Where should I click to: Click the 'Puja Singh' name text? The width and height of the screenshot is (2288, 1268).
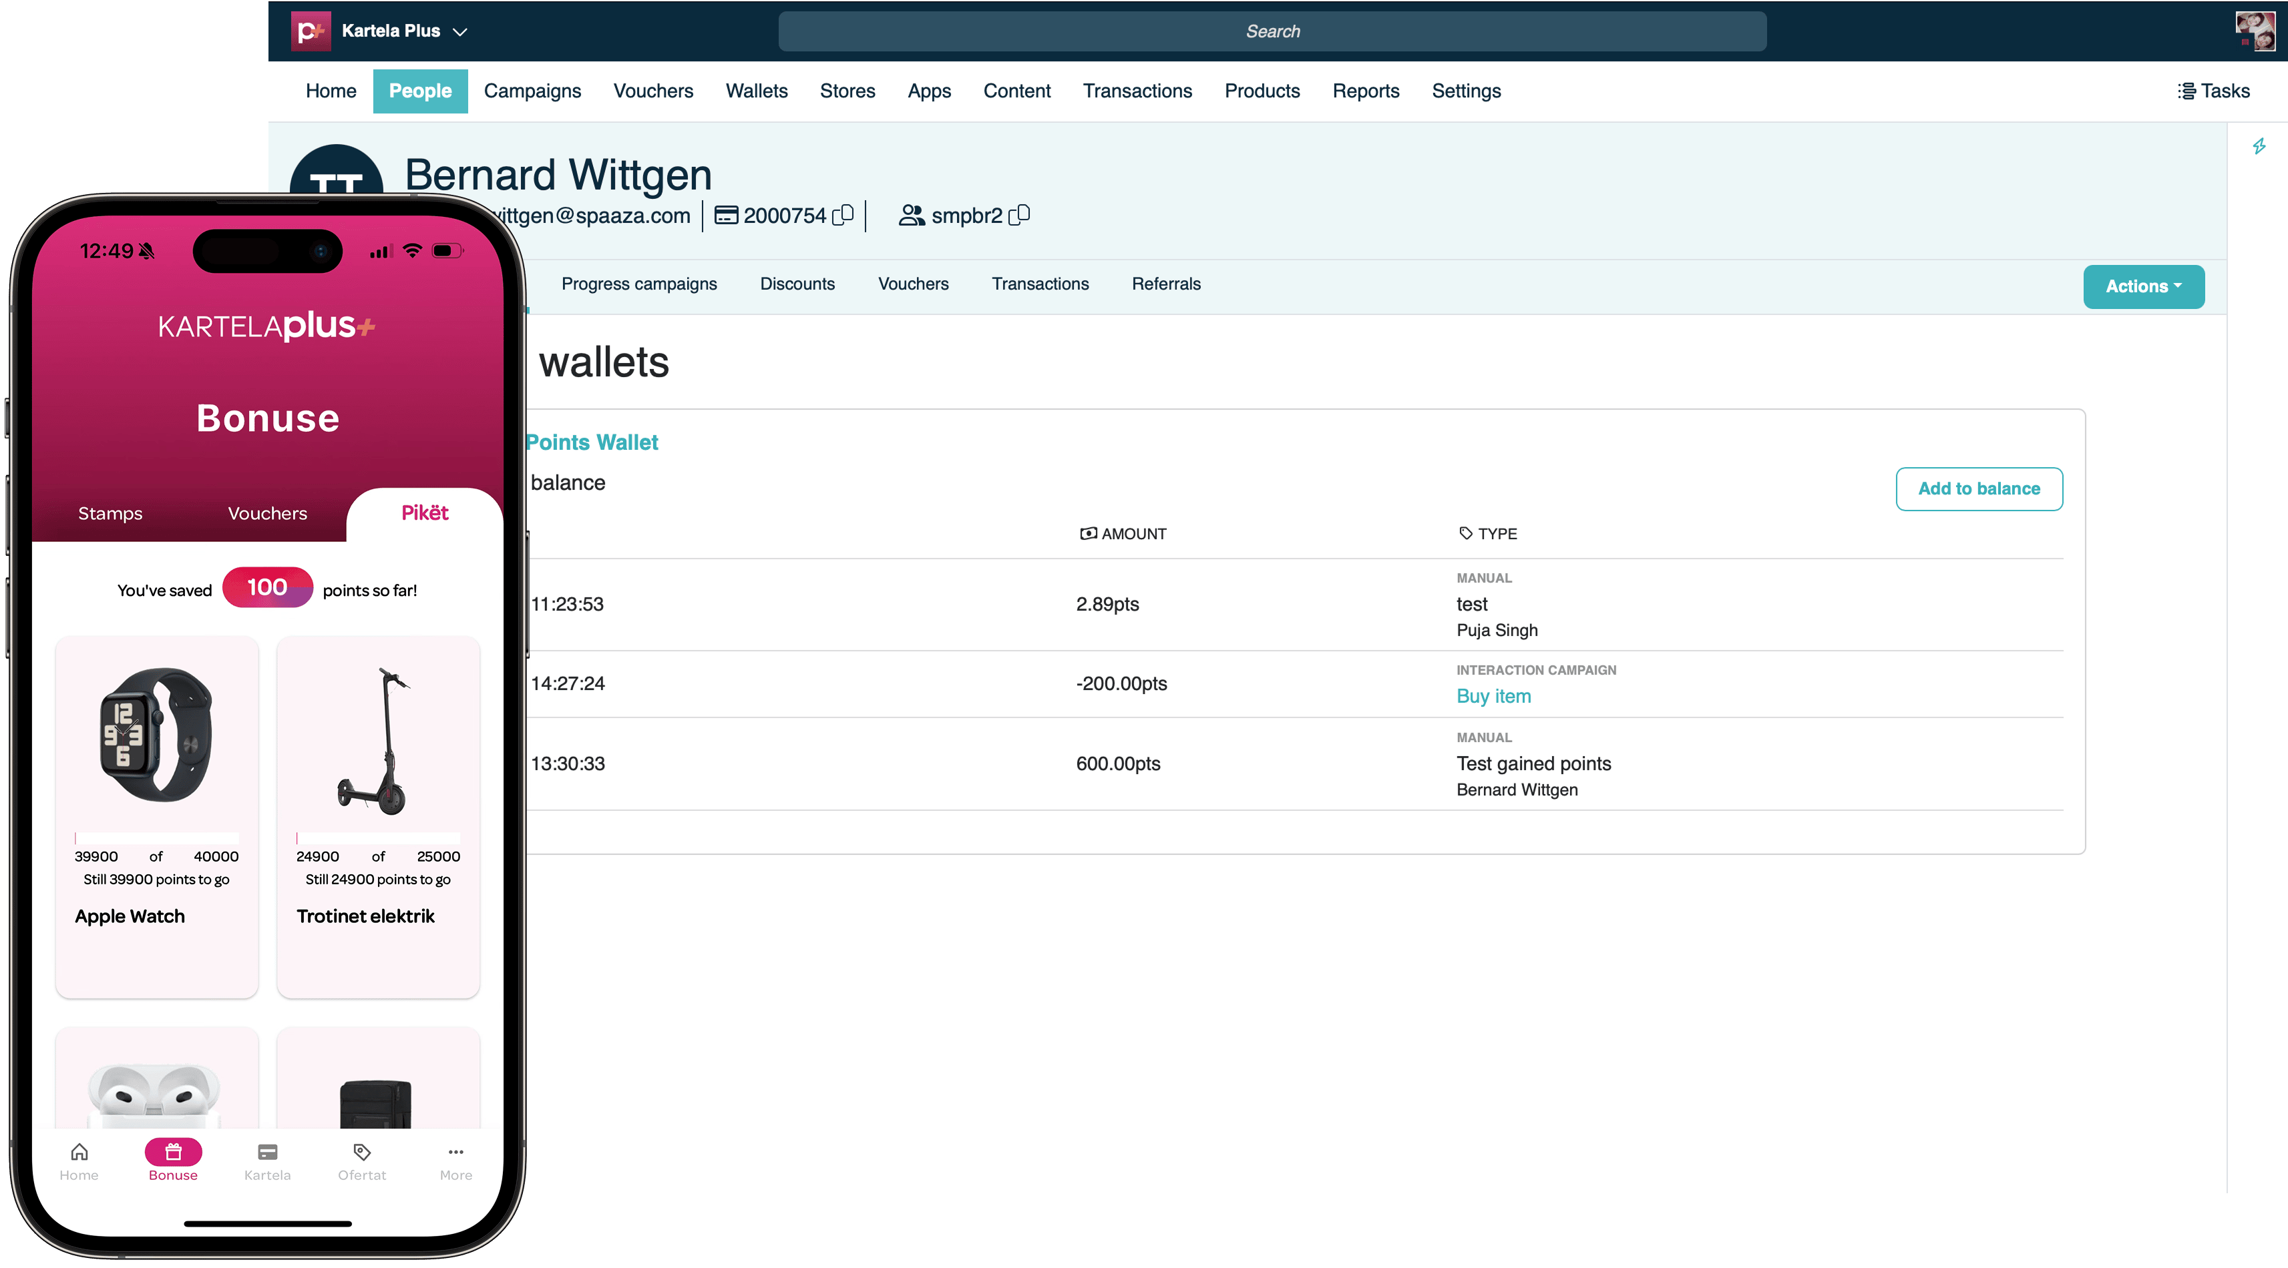(1497, 630)
